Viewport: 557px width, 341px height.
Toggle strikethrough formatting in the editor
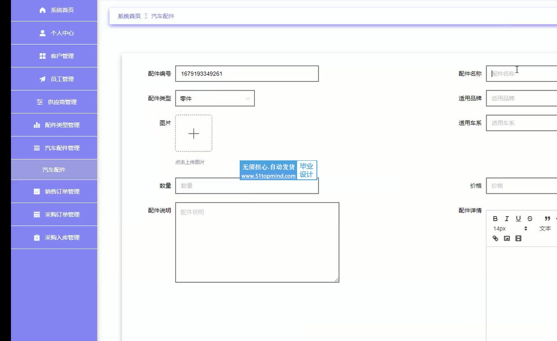[x=530, y=219]
